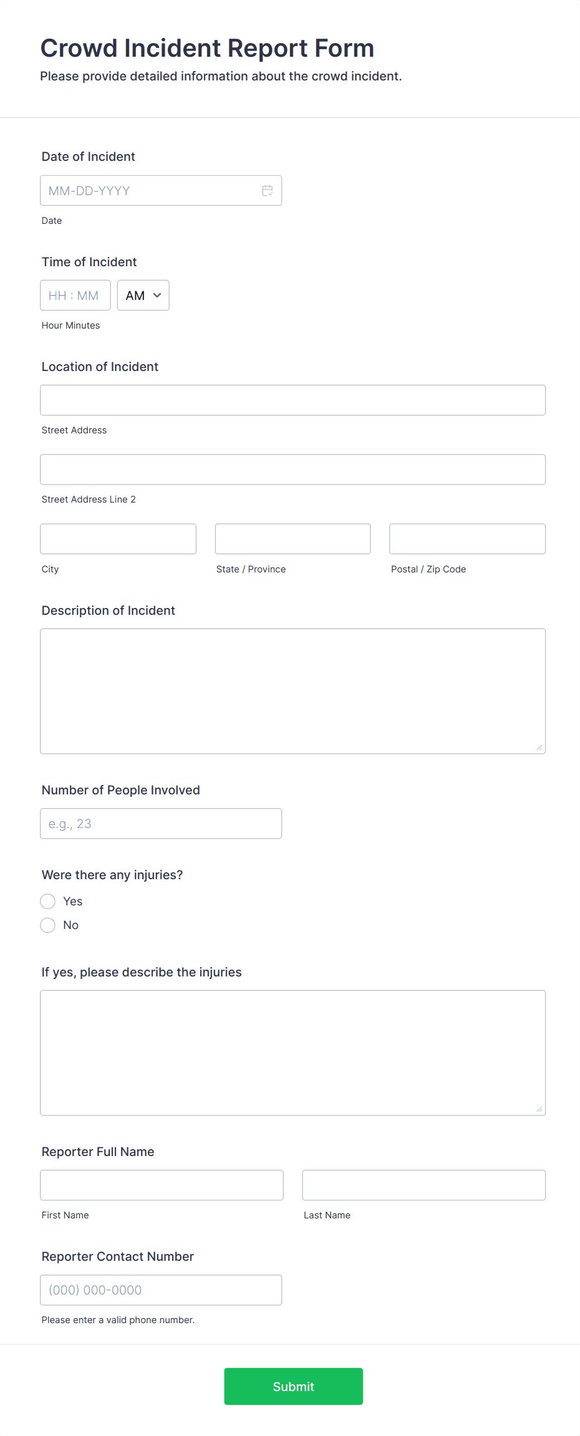Select the Yes injuries radio button
The height and width of the screenshot is (1436, 580).
[47, 901]
